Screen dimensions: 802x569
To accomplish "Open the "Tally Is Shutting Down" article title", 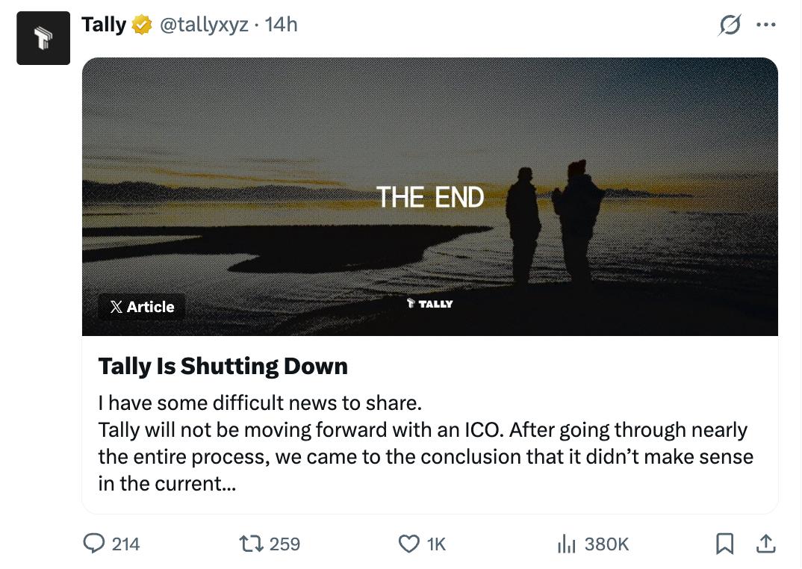I will click(x=223, y=366).
